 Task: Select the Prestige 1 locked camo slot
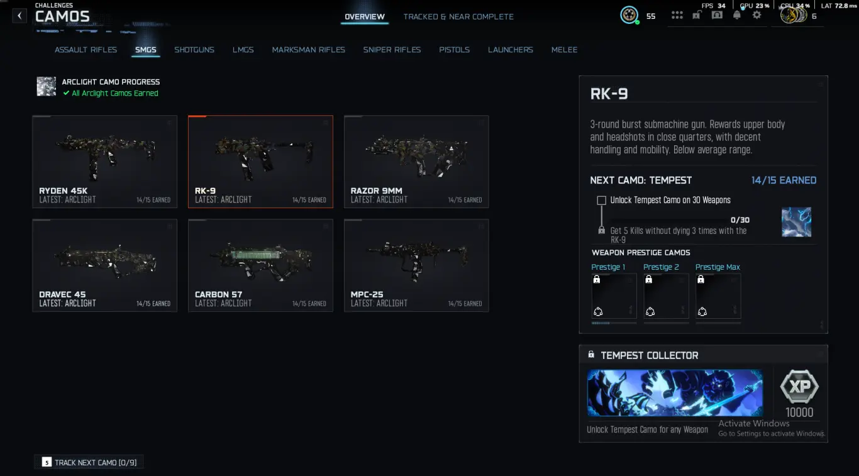(614, 296)
